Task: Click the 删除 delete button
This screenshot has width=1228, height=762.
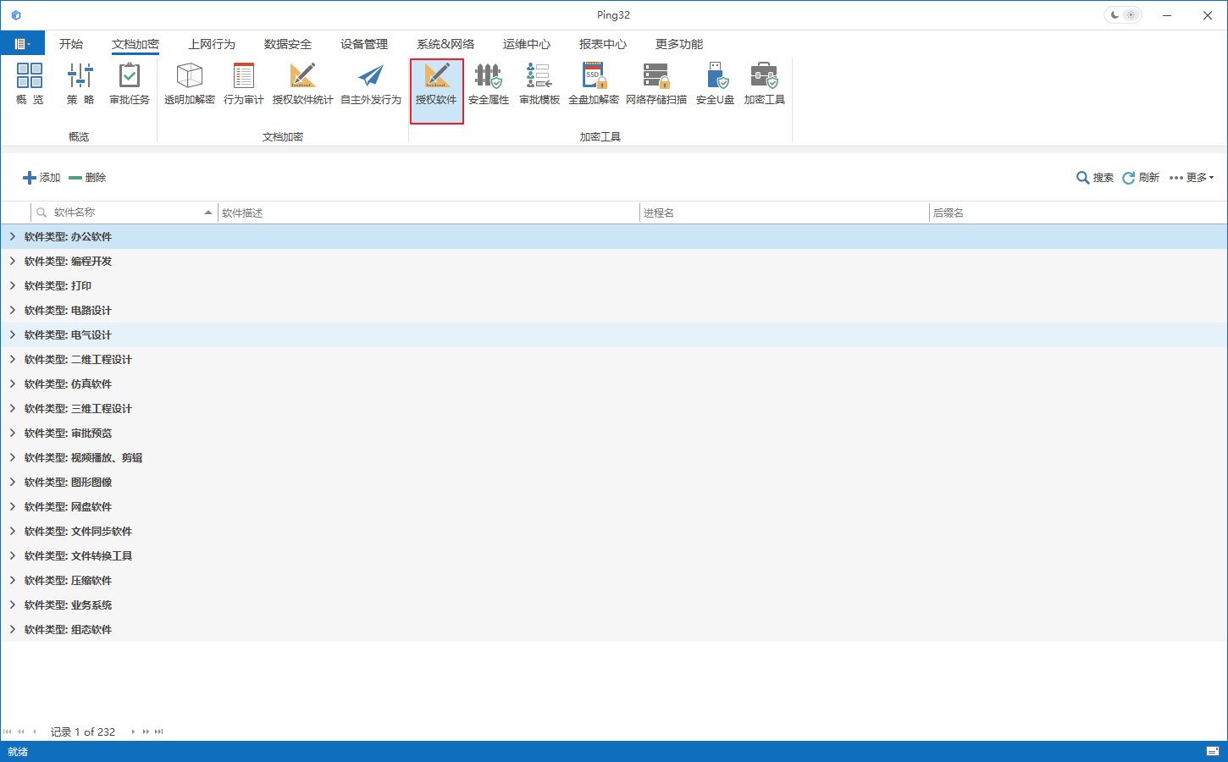Action: point(87,178)
